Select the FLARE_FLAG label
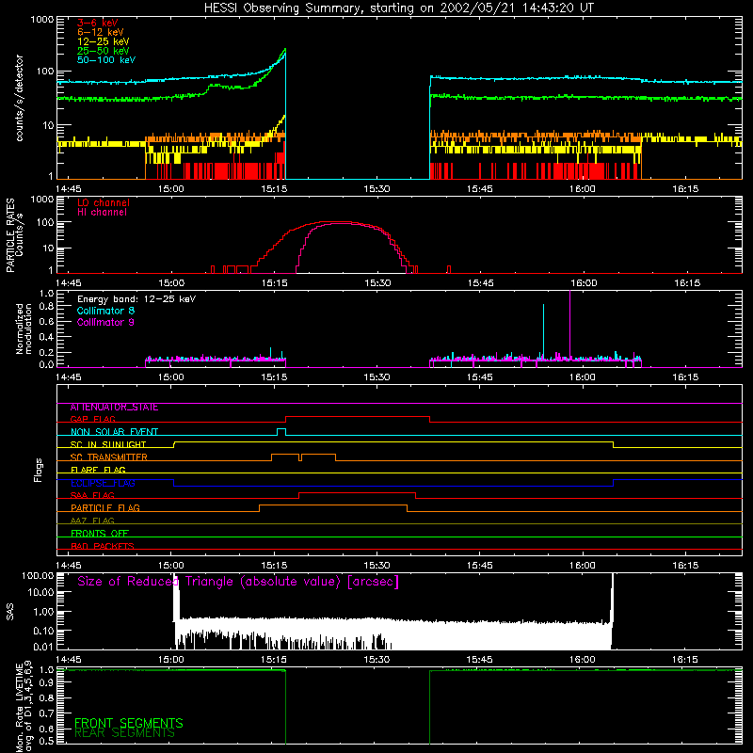Image resolution: width=753 pixels, height=753 pixels. [x=98, y=470]
